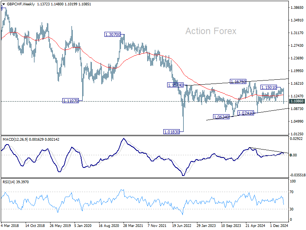Click the MACD(12,26,9) indicator label
306x230 pixels.
(15, 140)
